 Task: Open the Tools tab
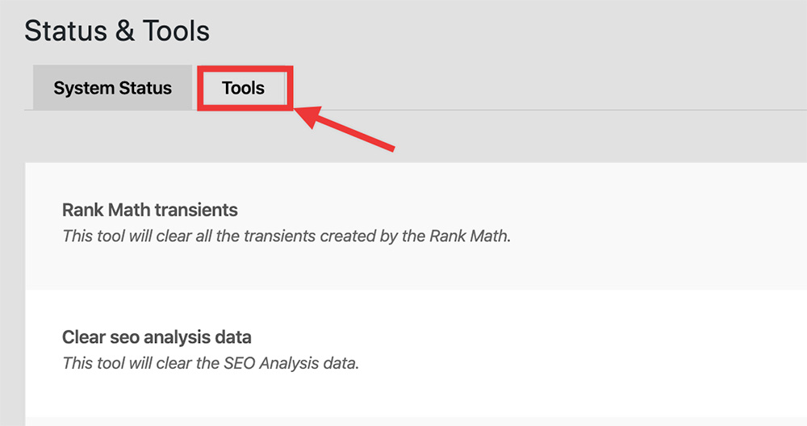(243, 88)
